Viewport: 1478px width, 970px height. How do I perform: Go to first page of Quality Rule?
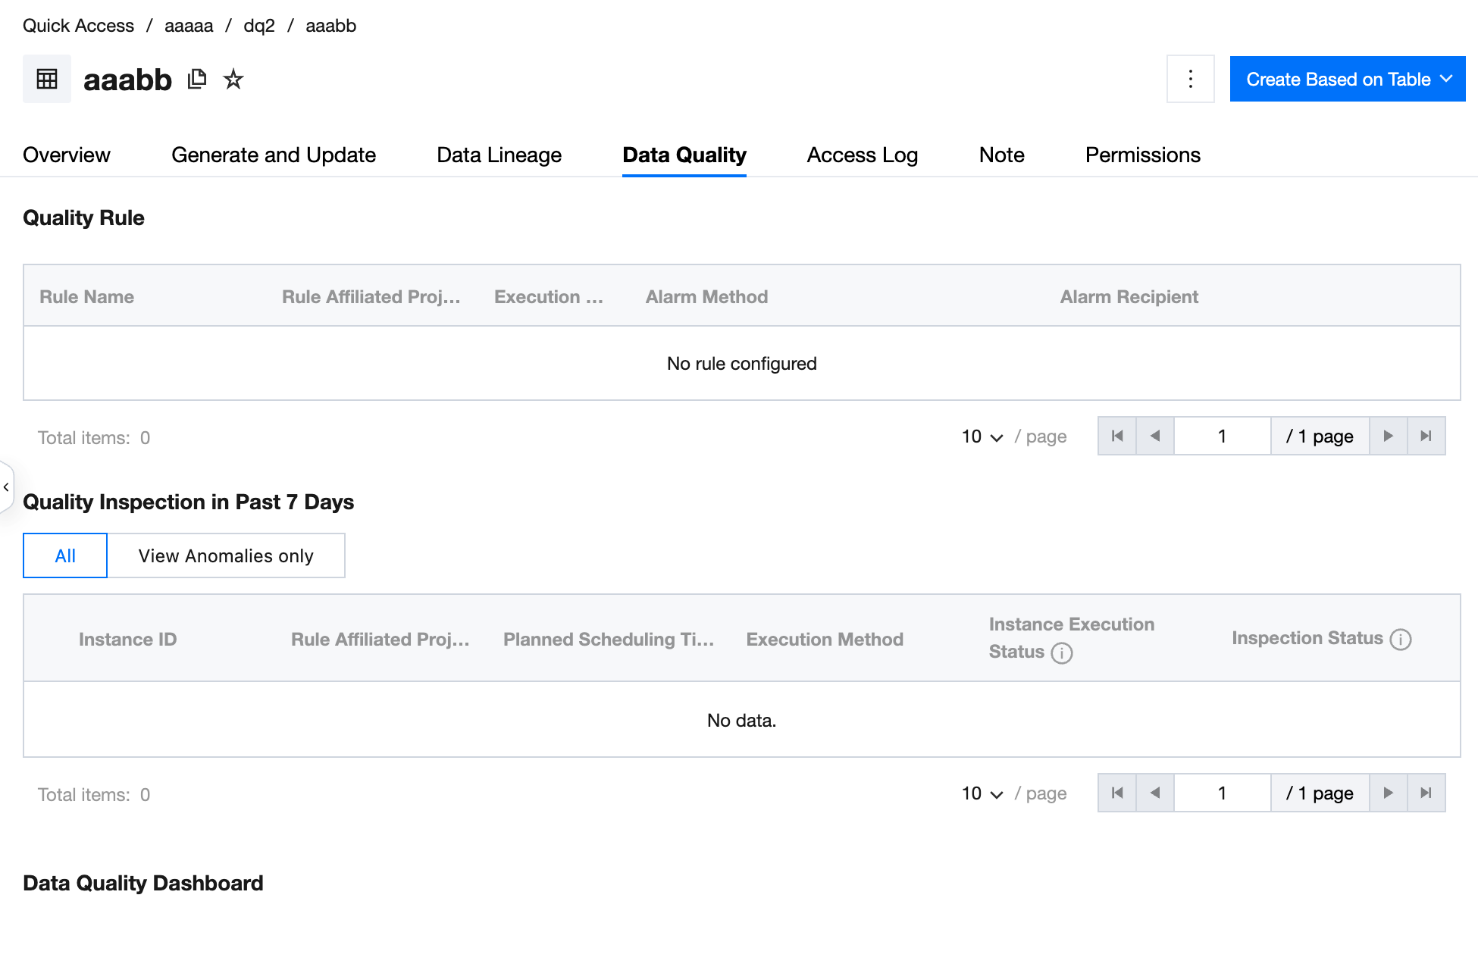tap(1117, 436)
